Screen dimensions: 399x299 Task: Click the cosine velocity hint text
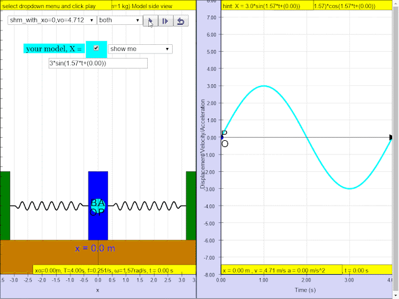tap(345, 6)
